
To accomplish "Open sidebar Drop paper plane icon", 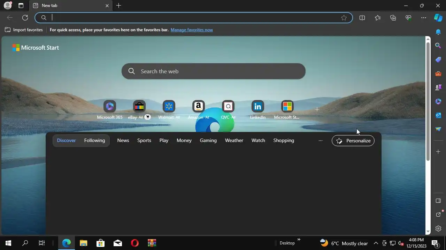I will point(438,129).
